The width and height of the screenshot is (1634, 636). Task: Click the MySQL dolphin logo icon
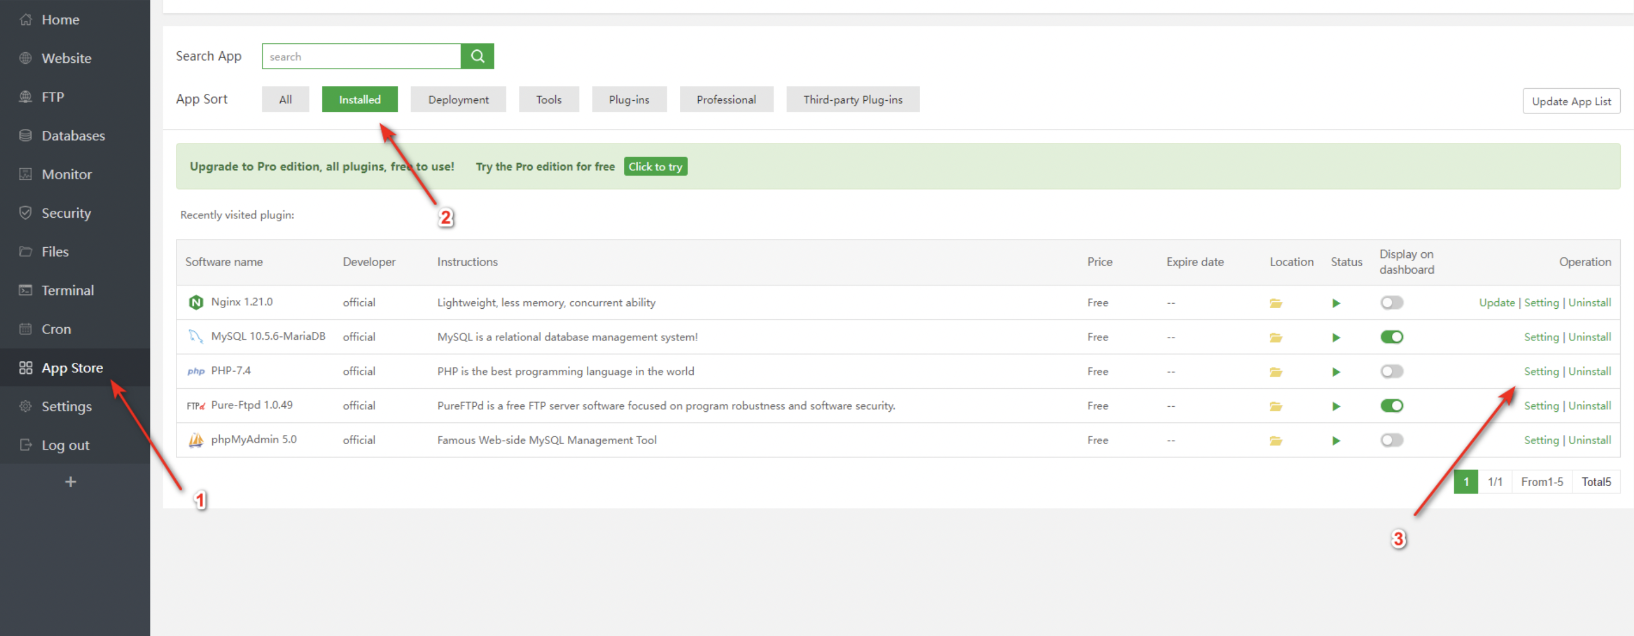click(196, 336)
